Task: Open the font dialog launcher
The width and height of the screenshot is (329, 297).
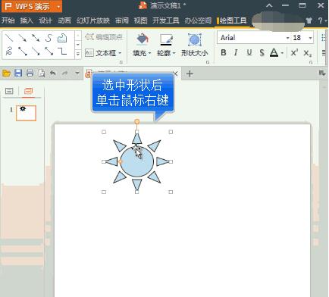Action: click(x=311, y=62)
